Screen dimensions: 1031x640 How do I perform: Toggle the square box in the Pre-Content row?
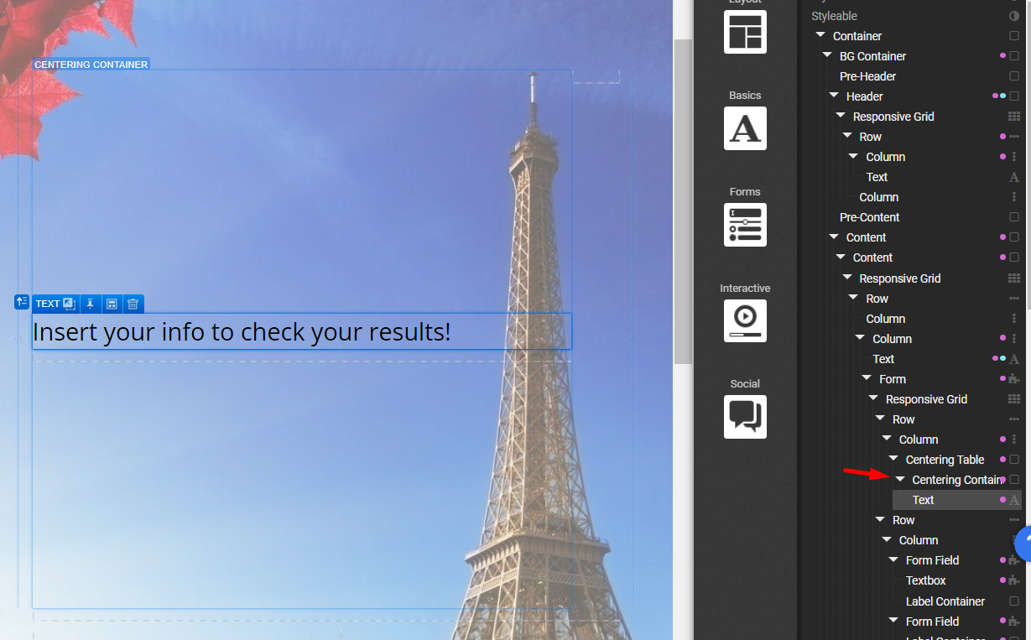[x=1014, y=217]
